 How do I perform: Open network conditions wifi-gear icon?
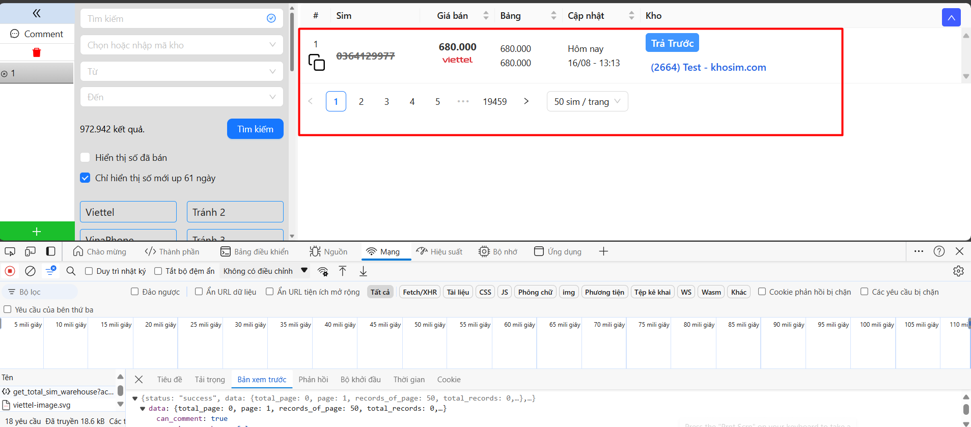pyautogui.click(x=323, y=271)
